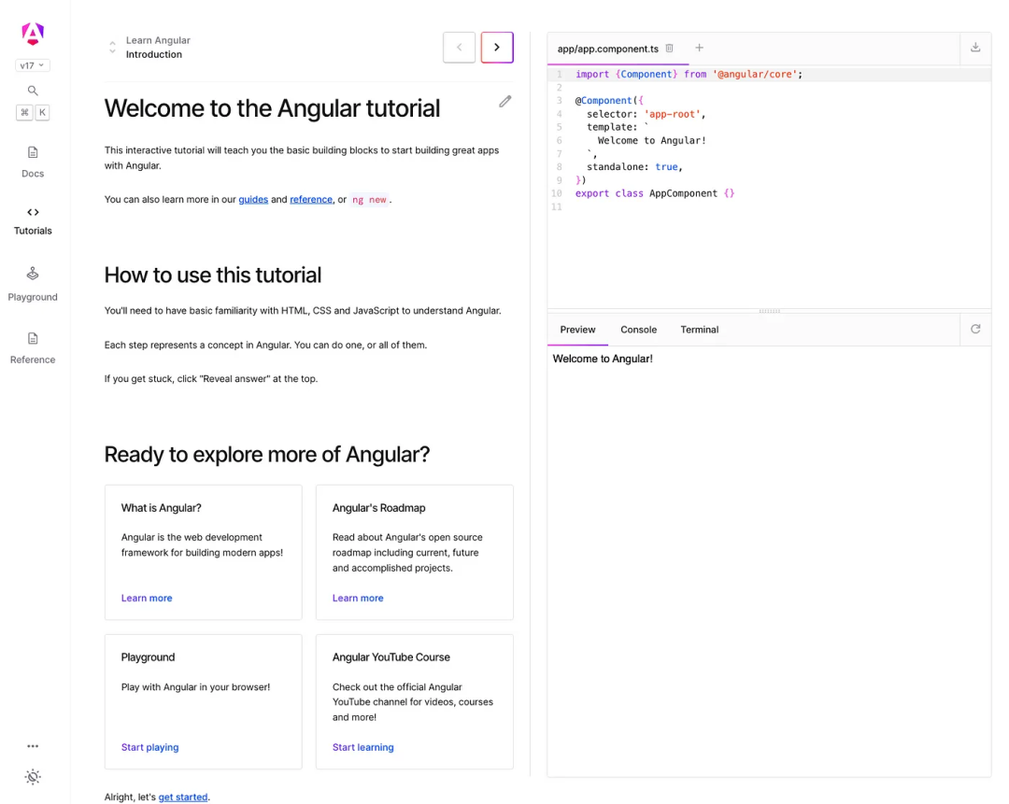1009x804 pixels.
Task: Click Learn more under Angular's Roadmap
Action: (x=358, y=599)
